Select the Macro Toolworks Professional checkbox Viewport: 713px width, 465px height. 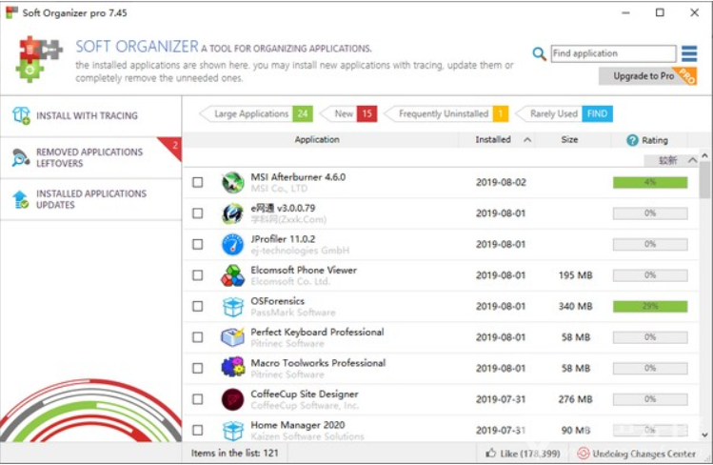point(197,368)
